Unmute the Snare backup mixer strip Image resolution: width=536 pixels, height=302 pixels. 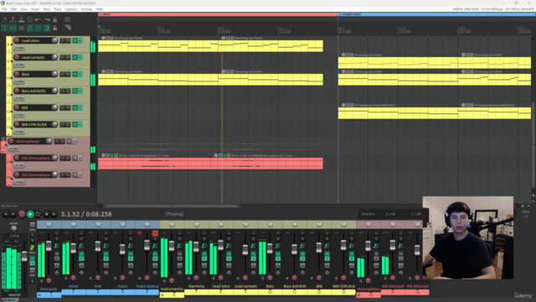click(155, 233)
